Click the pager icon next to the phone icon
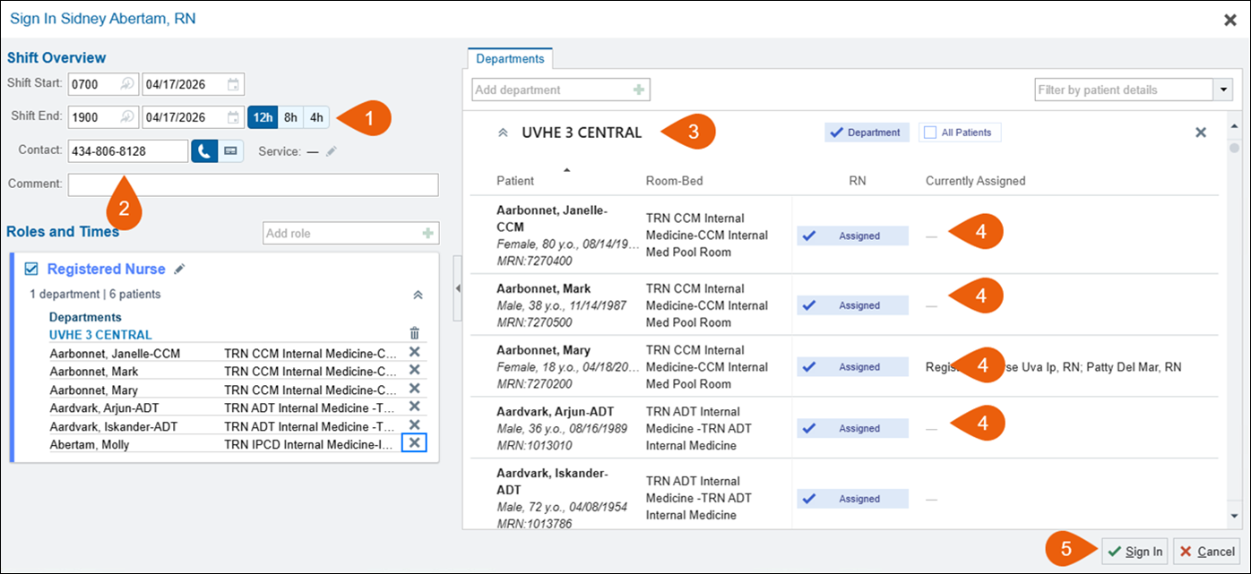 coord(230,151)
